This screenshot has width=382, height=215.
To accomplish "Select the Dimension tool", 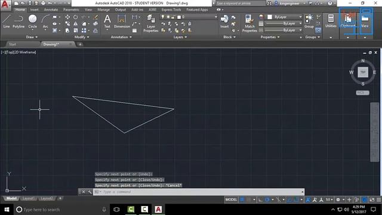I will point(122,21).
